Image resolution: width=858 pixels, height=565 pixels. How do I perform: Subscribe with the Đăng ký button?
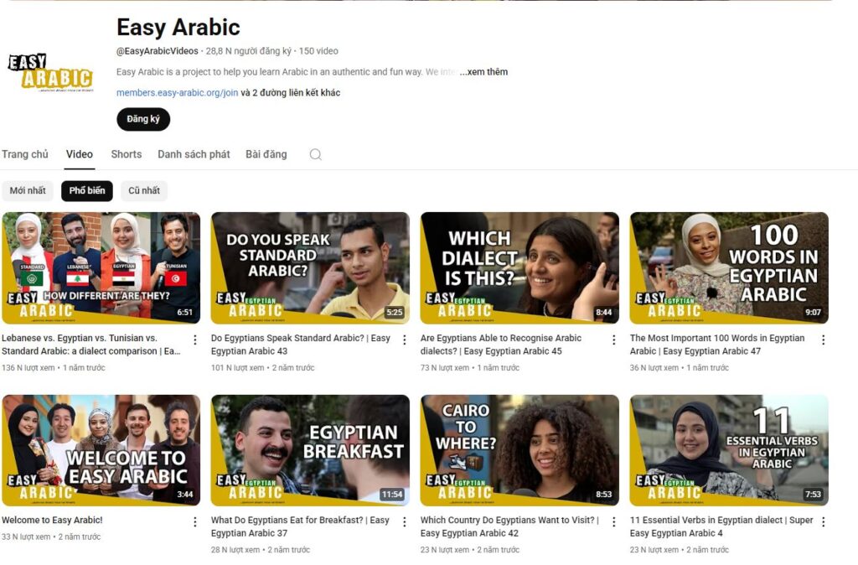(x=143, y=119)
